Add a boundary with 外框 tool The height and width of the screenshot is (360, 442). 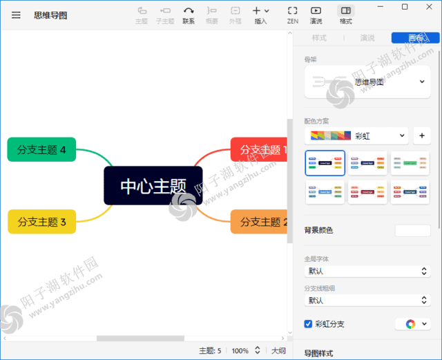coord(235,15)
